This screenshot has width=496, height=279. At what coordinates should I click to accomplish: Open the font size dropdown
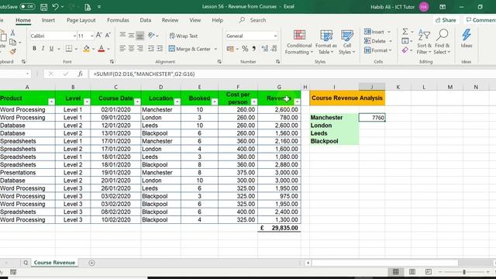click(91, 36)
